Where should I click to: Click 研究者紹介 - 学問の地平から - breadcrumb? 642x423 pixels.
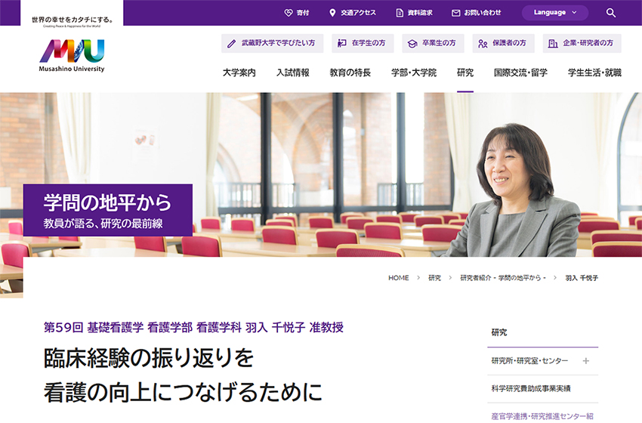tap(503, 278)
